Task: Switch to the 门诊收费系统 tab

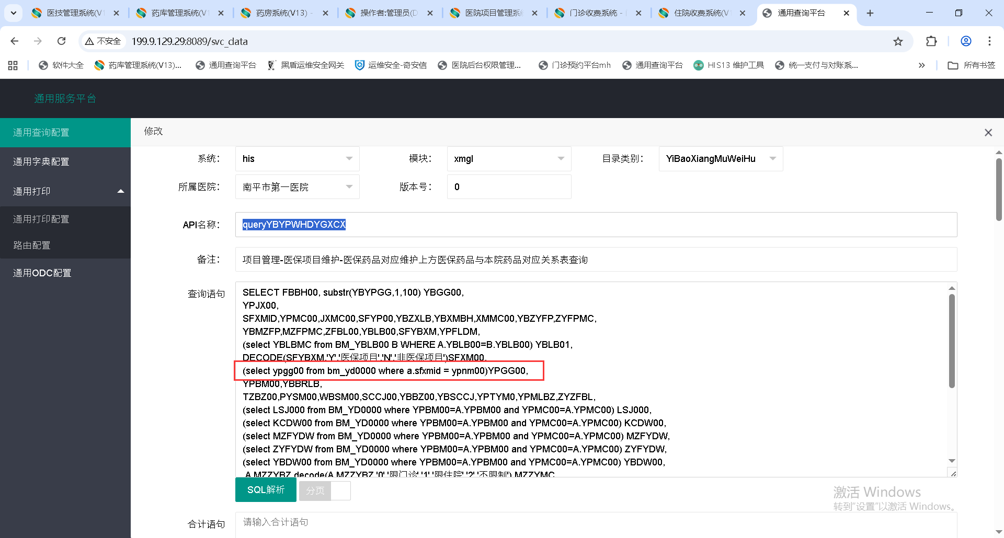Action: (x=598, y=13)
